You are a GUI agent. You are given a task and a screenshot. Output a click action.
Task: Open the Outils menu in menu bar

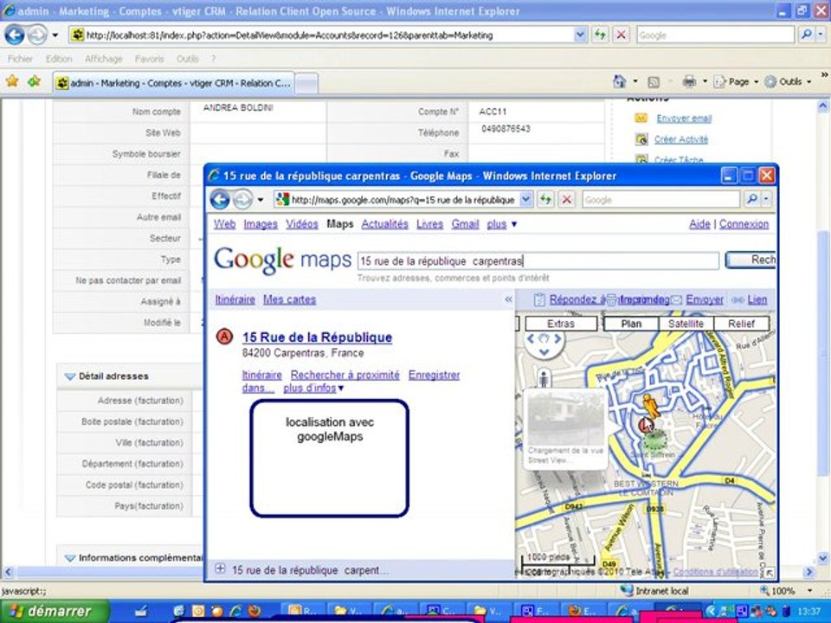[x=188, y=59]
